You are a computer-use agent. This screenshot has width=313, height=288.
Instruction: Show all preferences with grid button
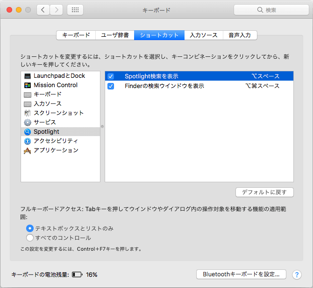tap(75, 10)
